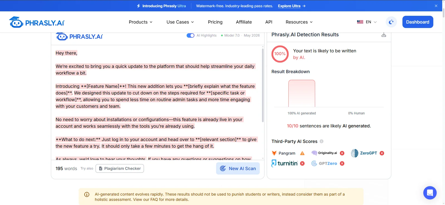
Task: Click the turnitin logo
Action: tap(285, 163)
